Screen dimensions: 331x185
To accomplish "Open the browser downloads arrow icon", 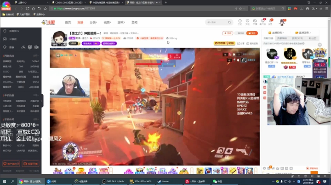I will (321, 9).
